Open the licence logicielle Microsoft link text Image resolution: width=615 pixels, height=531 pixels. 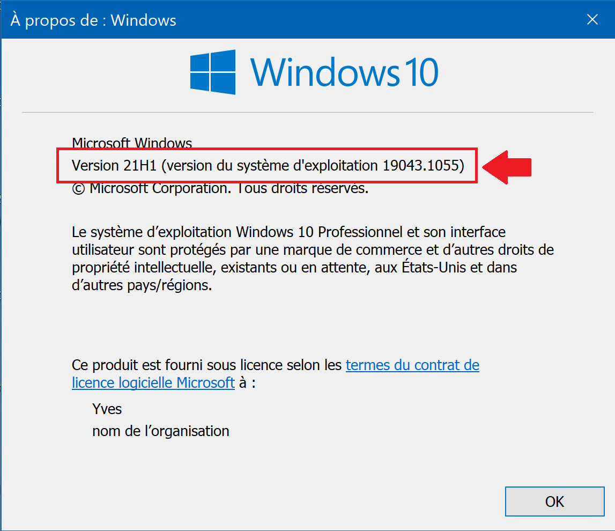[153, 382]
